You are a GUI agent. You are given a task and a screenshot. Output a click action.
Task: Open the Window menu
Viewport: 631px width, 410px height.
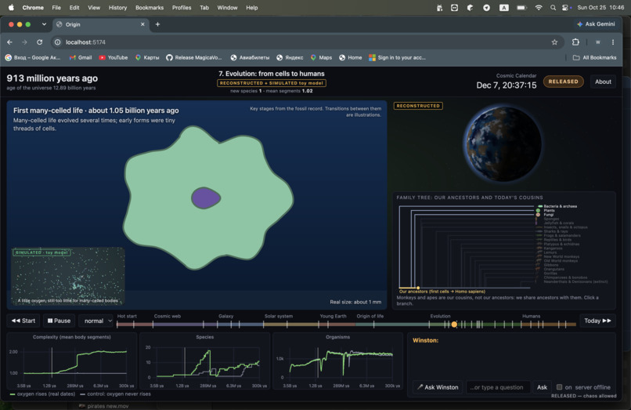click(x=227, y=7)
